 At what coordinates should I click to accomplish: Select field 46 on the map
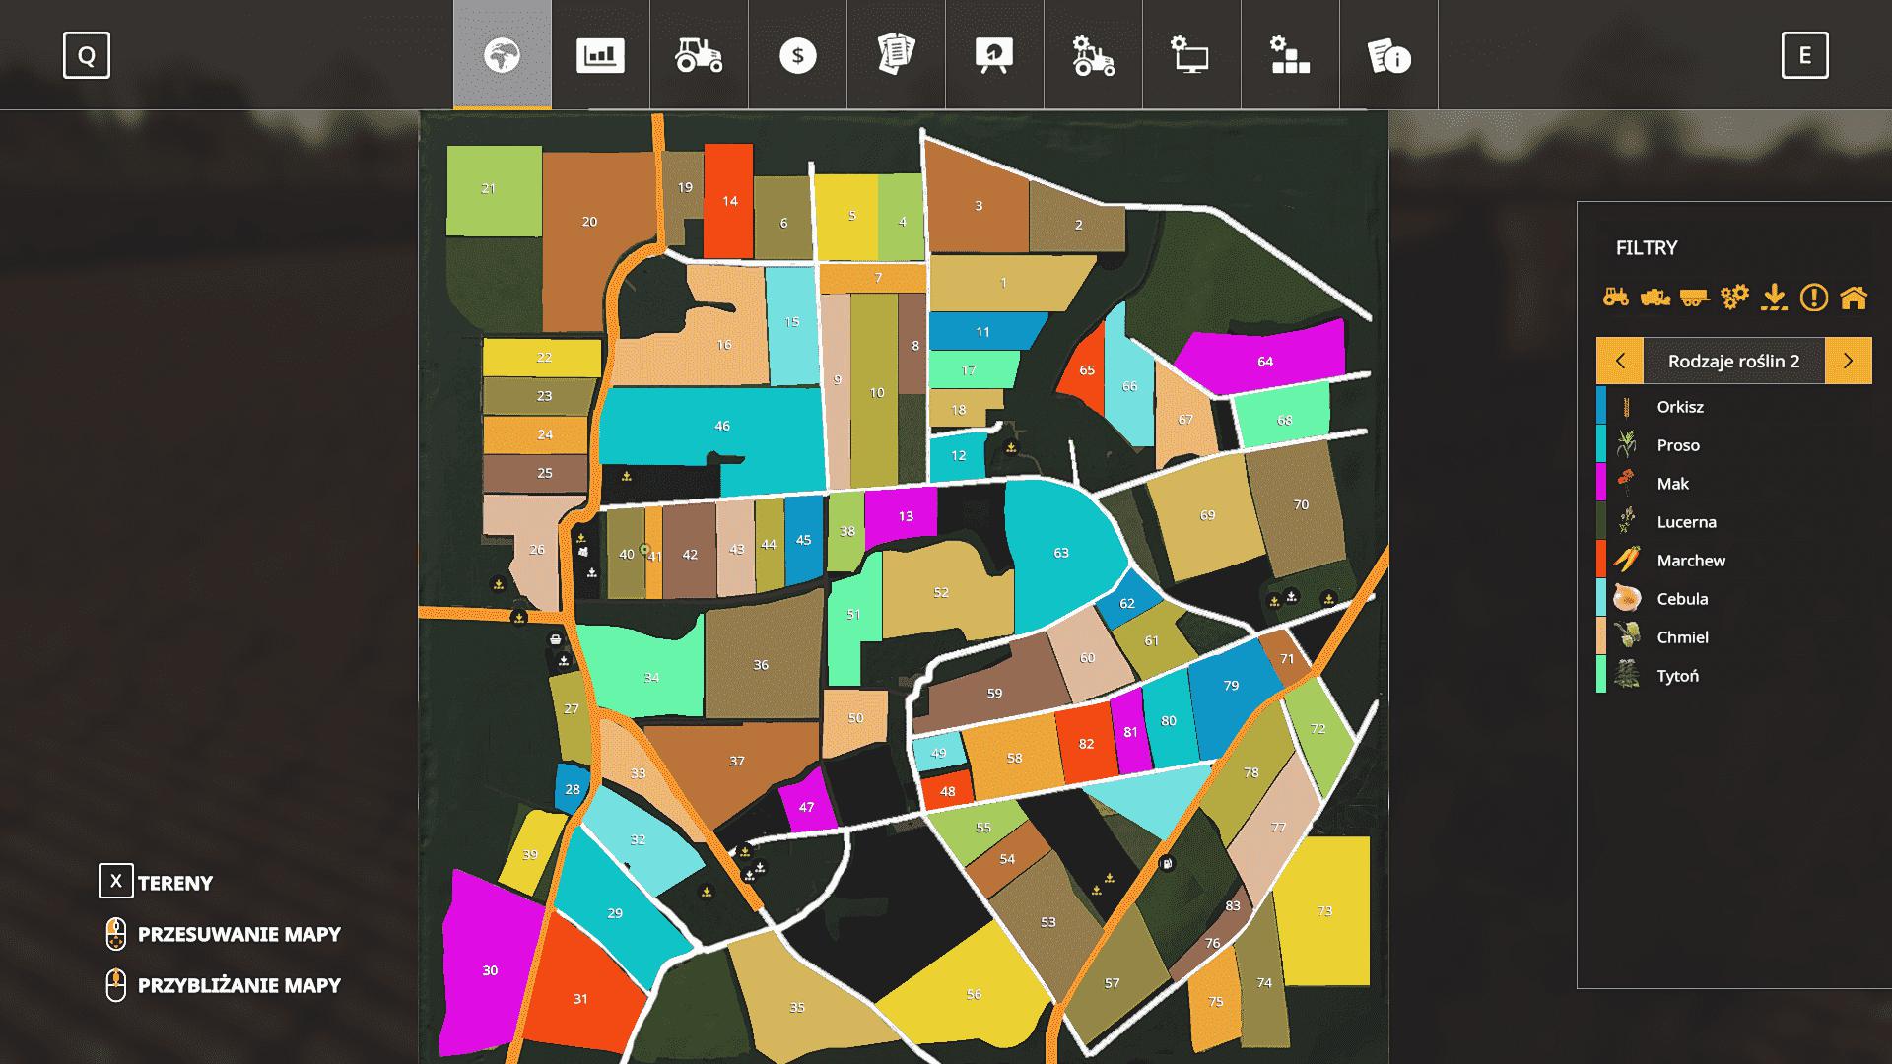coord(722,426)
